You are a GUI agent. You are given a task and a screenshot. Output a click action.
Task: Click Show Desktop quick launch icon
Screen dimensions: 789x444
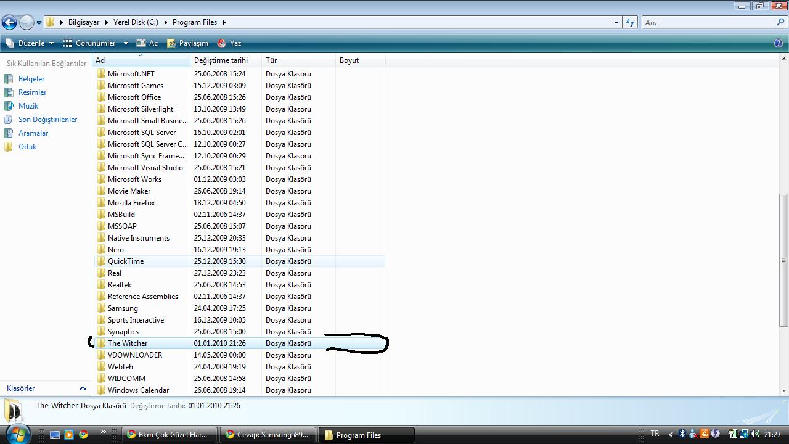[x=55, y=435]
